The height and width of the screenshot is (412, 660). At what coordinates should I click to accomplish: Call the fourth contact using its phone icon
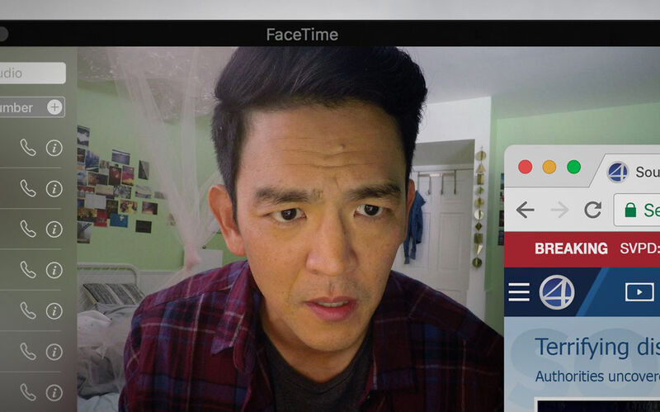coord(28,270)
